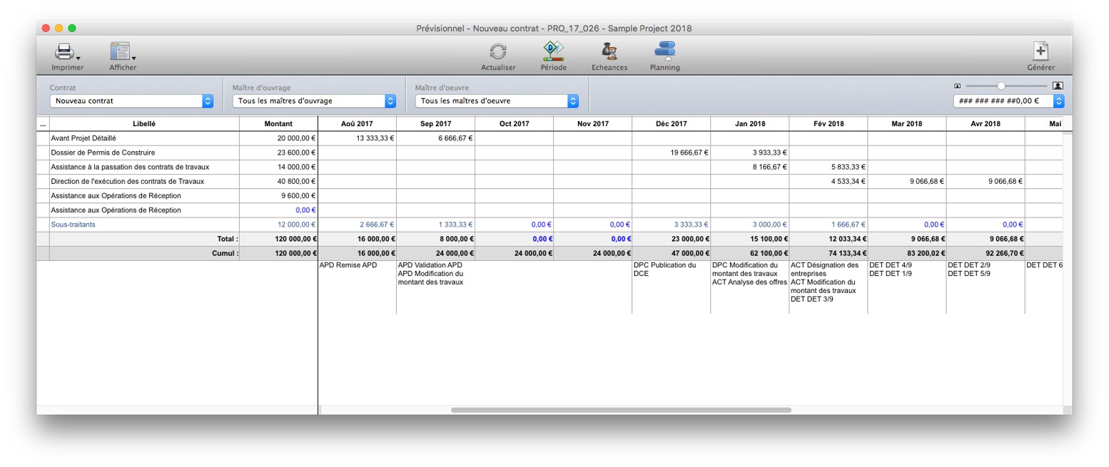Click the Actualiser refresh icon
Viewport: 1109px width, 467px height.
[x=498, y=52]
